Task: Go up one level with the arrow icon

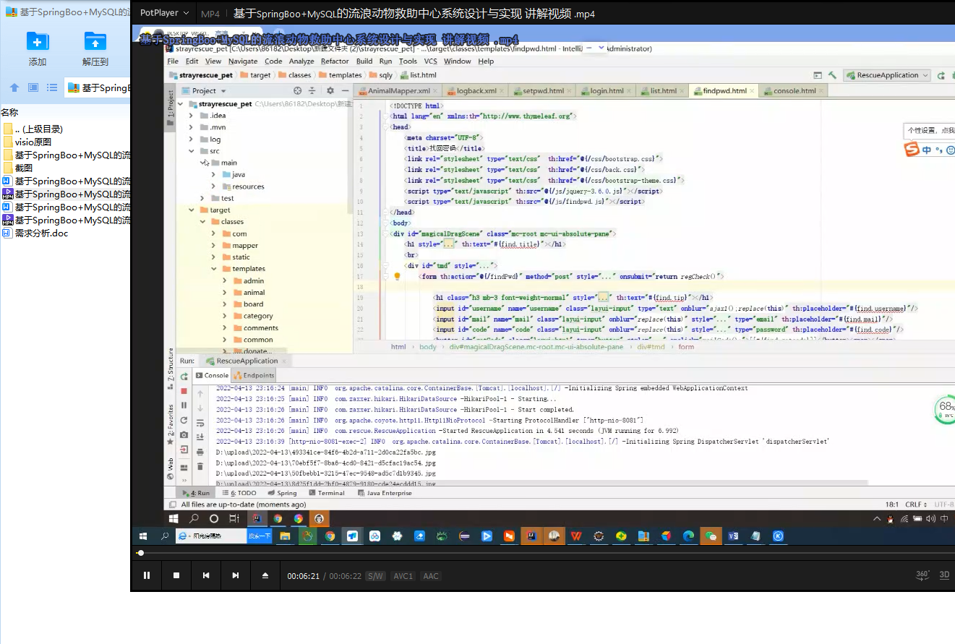Action: point(14,87)
